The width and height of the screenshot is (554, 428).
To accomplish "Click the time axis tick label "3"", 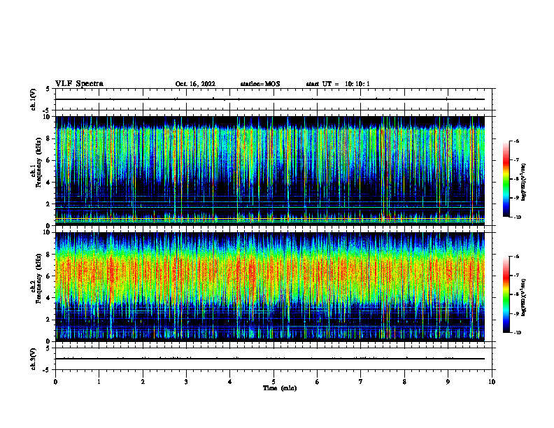I will tap(186, 382).
